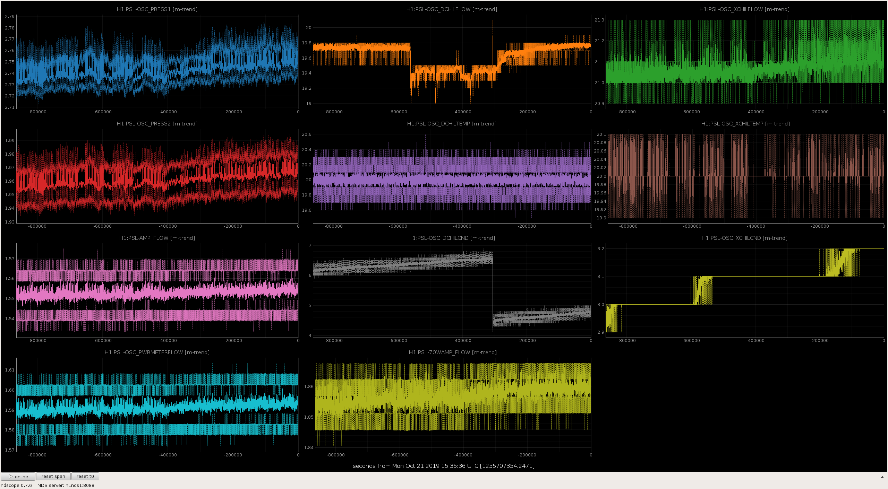Select the H1:PSL-OSC_XCHILTEMP plot title
Screen dimensions: 888x489
coord(745,124)
